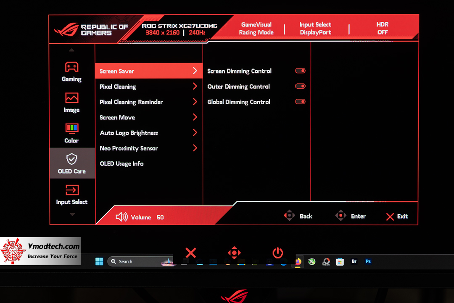Image resolution: width=454 pixels, height=303 pixels.
Task: Select Neo Proximity Sensor menu item
Action: [148, 148]
